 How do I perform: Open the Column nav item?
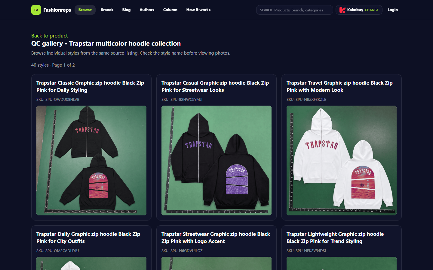click(x=170, y=10)
